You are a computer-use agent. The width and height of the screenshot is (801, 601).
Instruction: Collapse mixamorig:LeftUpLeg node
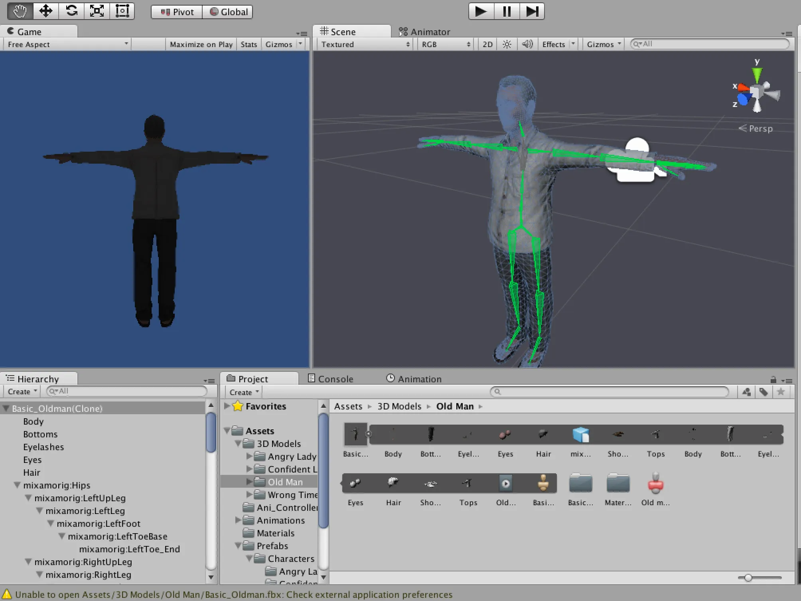29,498
